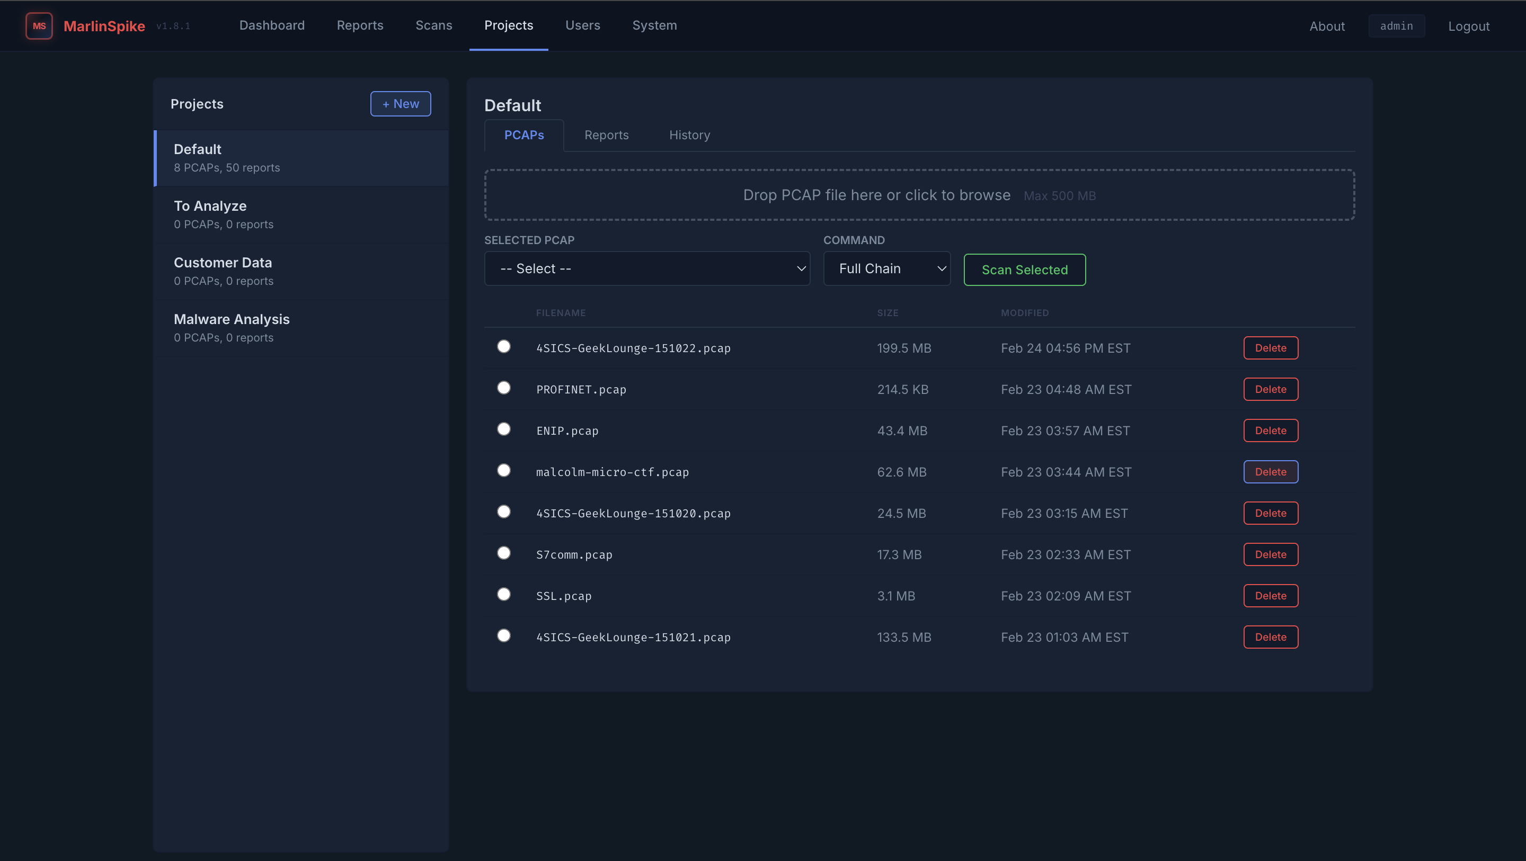This screenshot has width=1526, height=861.
Task: Open the About page
Action: click(x=1327, y=26)
